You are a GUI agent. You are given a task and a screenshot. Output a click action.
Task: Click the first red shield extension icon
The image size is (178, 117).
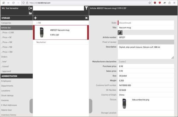[155, 3]
